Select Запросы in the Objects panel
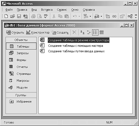139x126 pixels. [21, 53]
